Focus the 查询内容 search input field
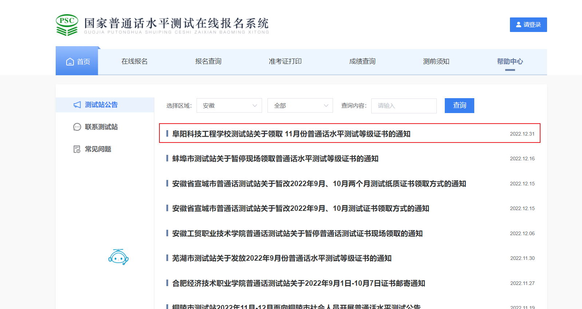 pyautogui.click(x=404, y=106)
